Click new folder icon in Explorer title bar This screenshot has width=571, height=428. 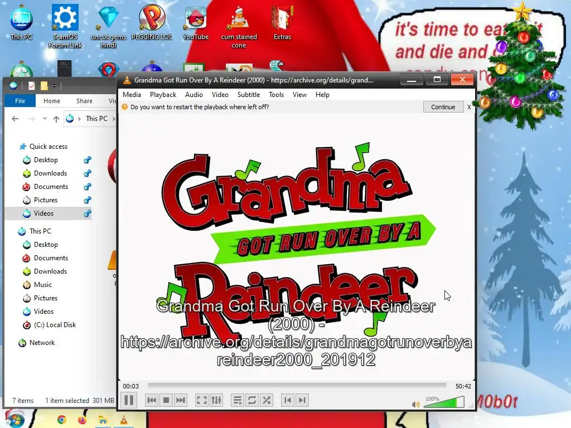[44, 86]
